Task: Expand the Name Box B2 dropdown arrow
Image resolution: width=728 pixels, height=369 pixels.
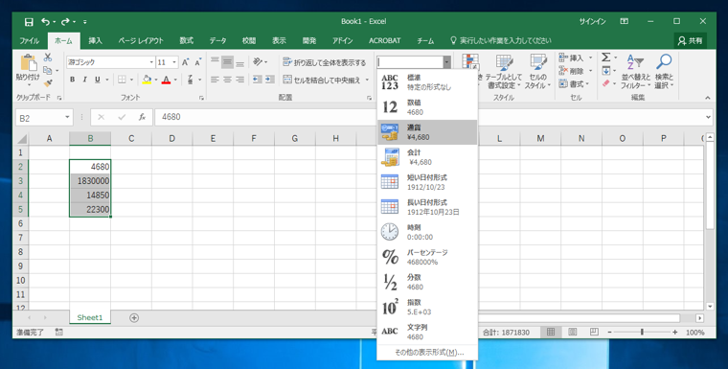Action: [67, 118]
